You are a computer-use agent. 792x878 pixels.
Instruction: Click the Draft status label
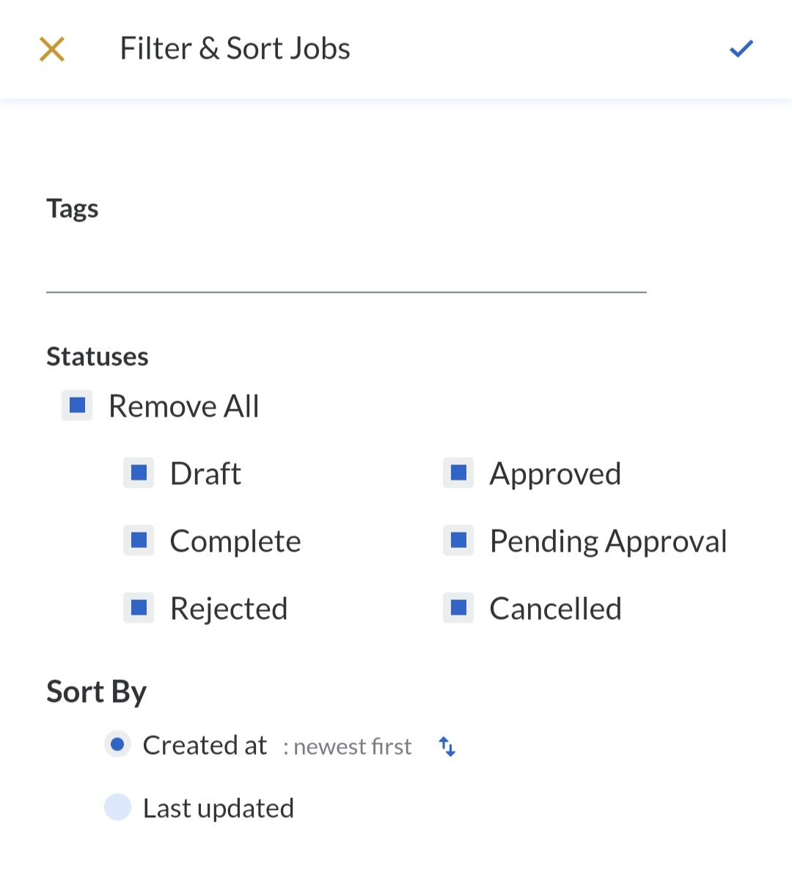tap(205, 474)
